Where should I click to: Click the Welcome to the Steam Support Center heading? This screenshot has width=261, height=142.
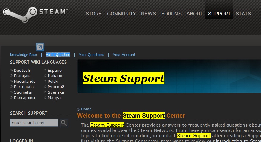click(x=131, y=116)
